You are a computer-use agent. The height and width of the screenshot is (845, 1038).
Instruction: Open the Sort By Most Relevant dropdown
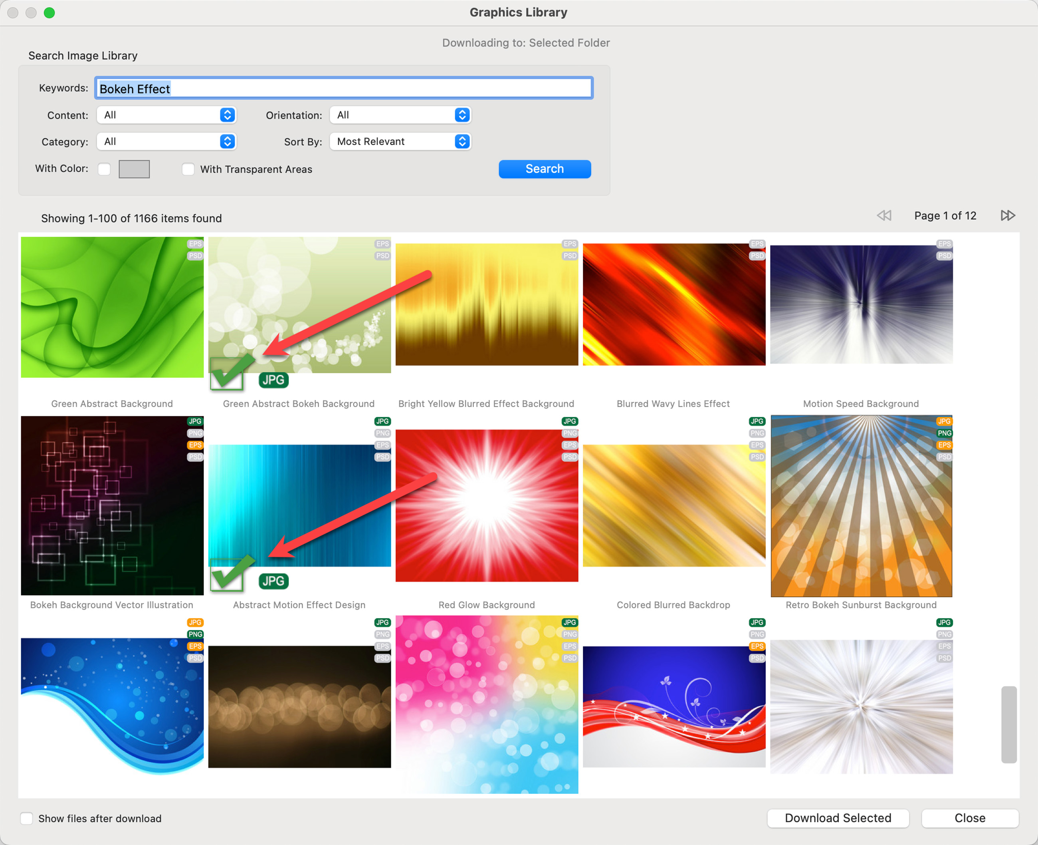click(x=400, y=142)
